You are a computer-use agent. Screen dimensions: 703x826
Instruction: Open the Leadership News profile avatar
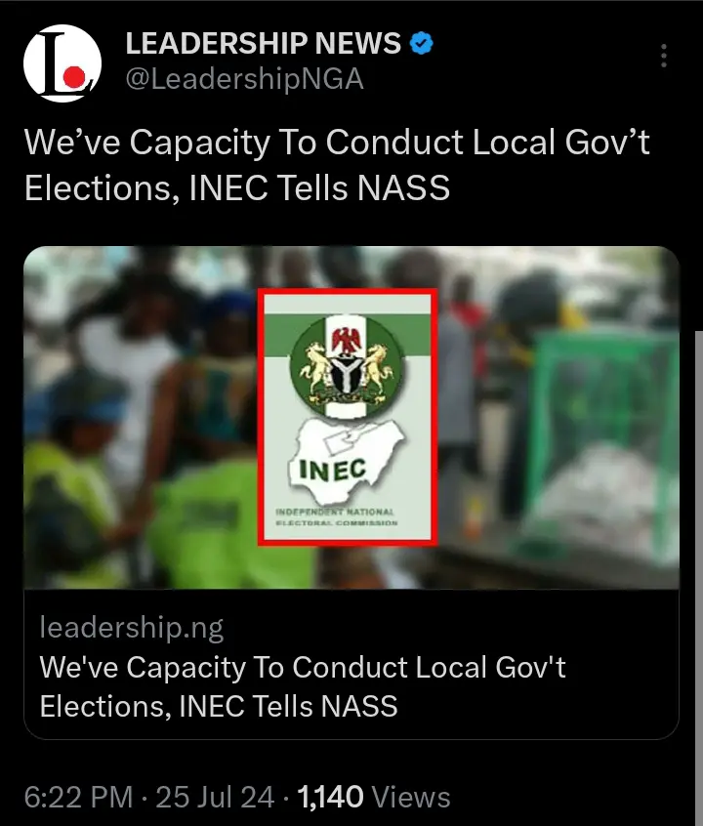62,63
